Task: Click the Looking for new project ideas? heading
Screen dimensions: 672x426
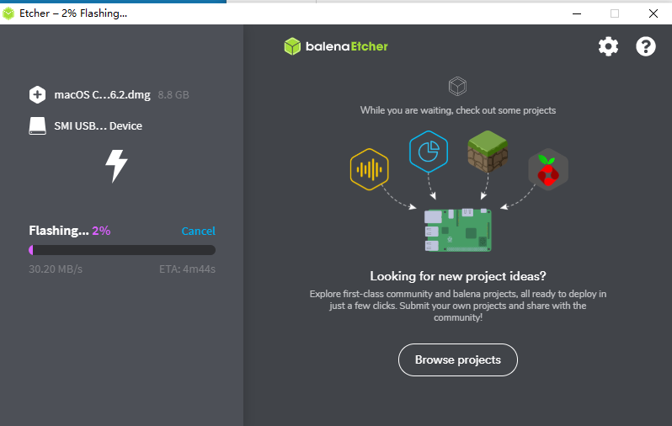Action: 458,276
